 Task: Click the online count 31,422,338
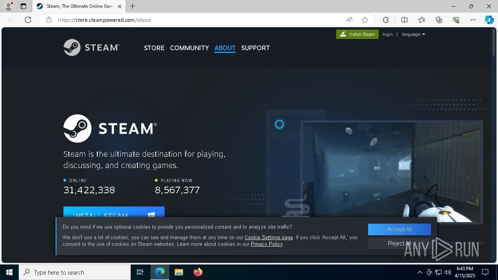tap(89, 190)
